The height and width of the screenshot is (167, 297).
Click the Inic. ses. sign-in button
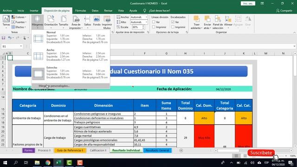tap(248, 3)
